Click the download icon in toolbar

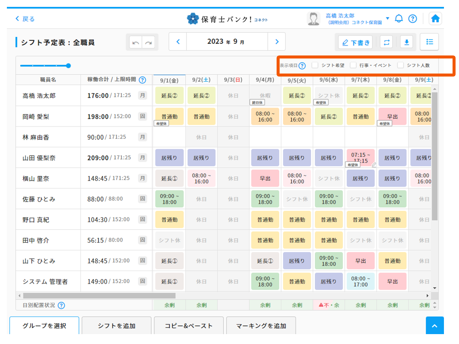[406, 42]
